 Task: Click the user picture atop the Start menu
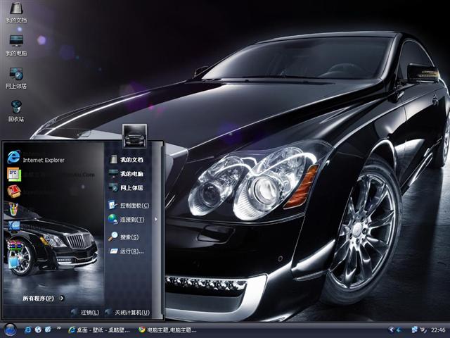[133, 132]
